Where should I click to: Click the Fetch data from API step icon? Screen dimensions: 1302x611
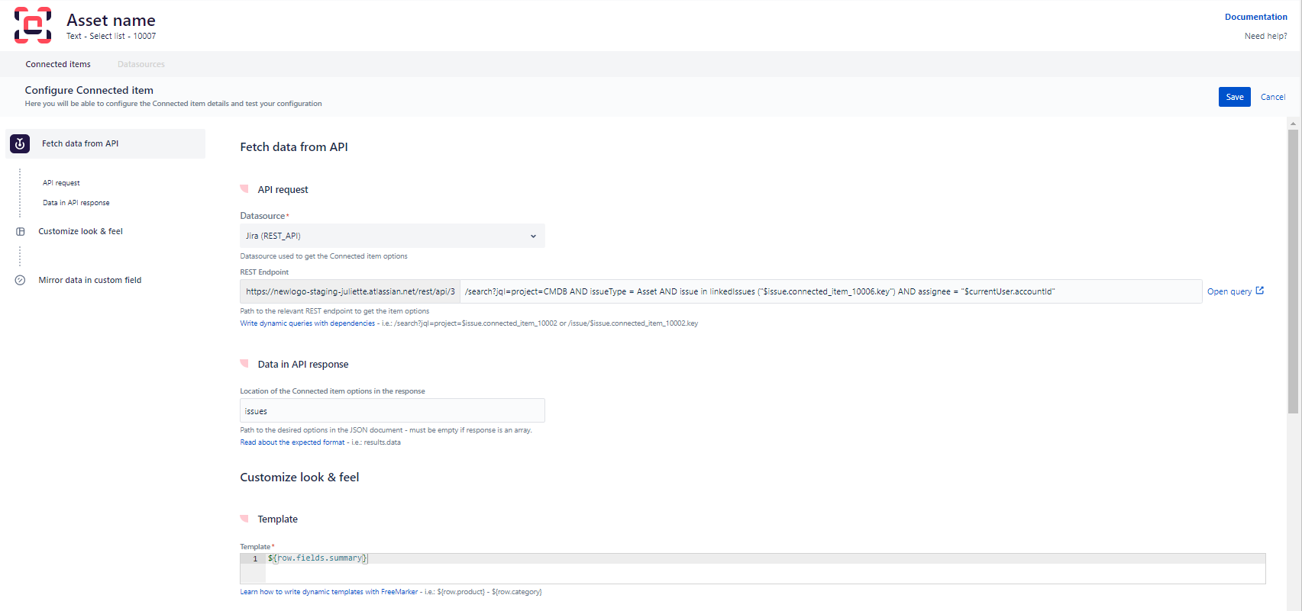20,143
